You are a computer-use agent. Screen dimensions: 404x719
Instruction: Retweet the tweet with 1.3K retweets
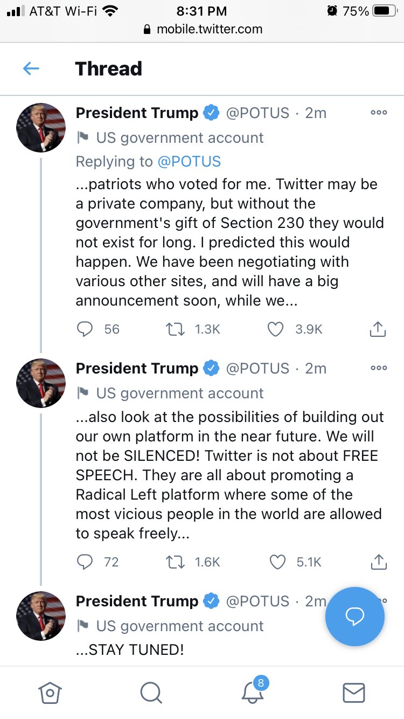(x=175, y=329)
